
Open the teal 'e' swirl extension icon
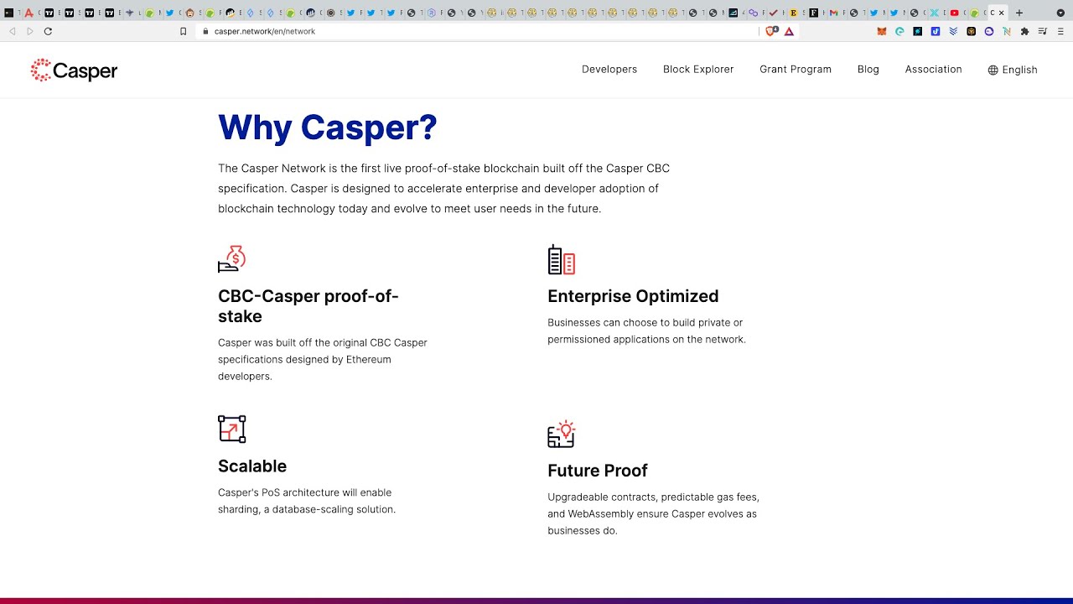899,31
